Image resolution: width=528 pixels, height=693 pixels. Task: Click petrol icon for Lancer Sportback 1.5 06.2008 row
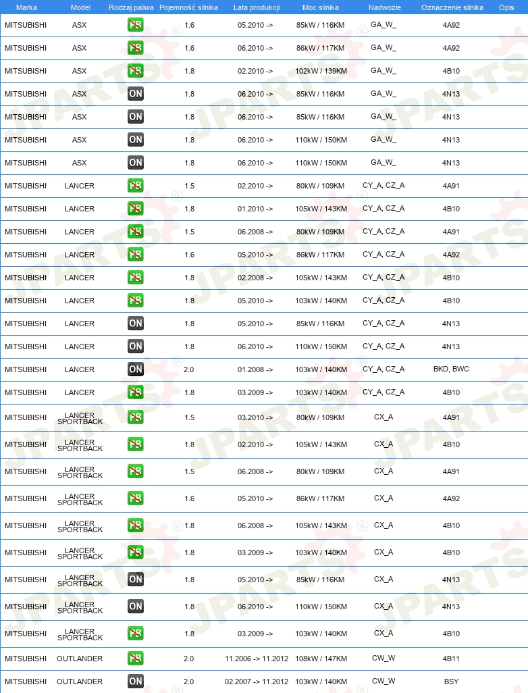pyautogui.click(x=135, y=471)
